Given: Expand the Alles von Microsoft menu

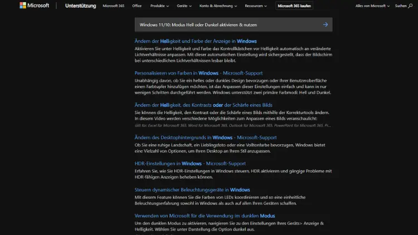Looking at the screenshot, I should point(372,6).
